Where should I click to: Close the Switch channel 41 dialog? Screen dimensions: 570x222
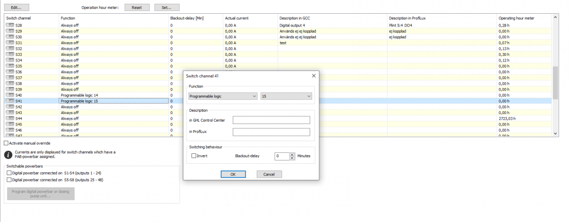[x=313, y=76]
